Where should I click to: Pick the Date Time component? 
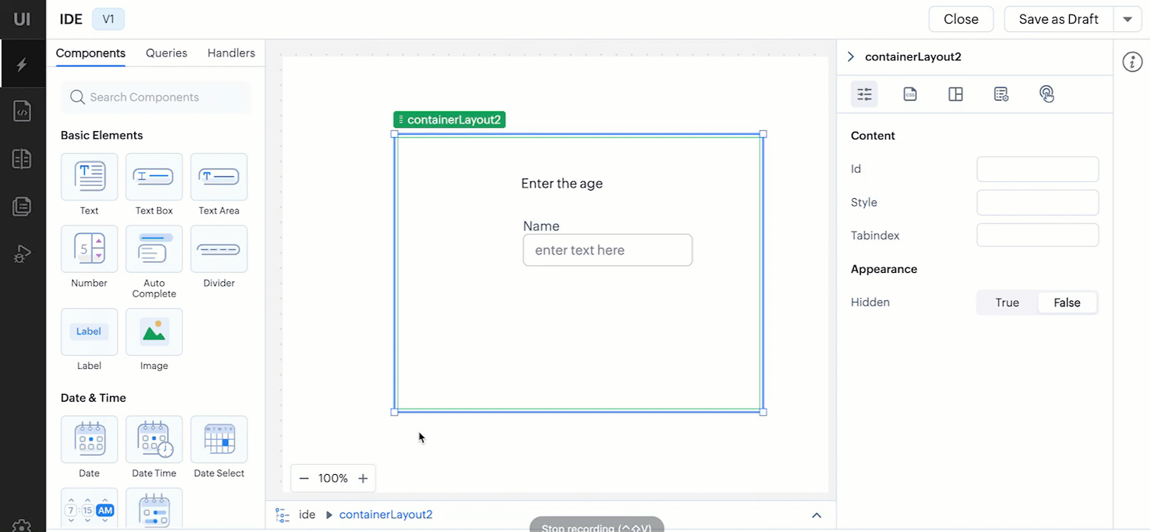tap(154, 440)
